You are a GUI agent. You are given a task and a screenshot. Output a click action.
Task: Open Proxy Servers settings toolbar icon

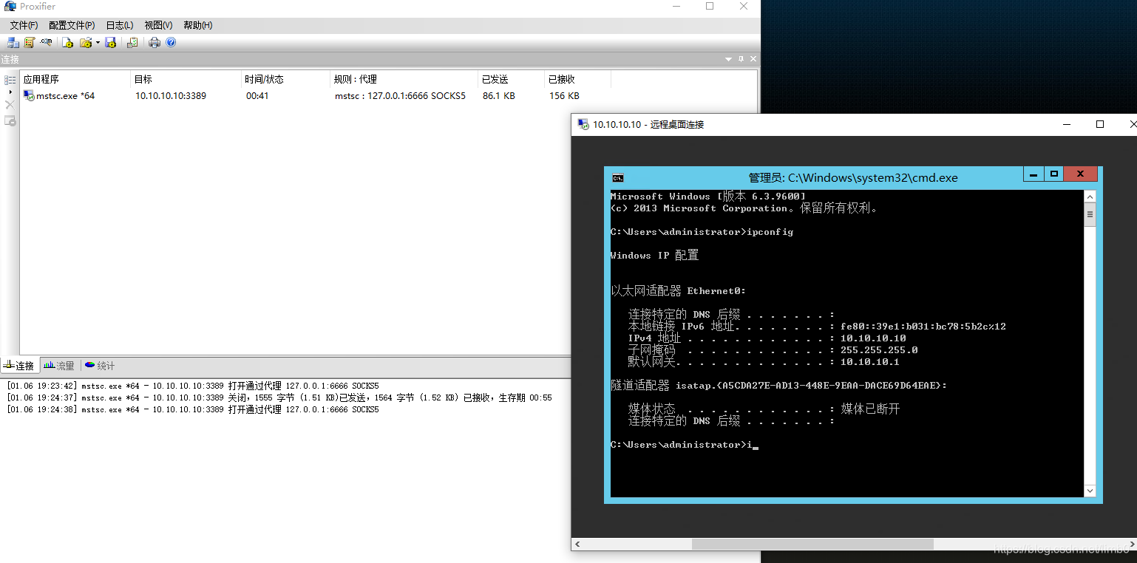coord(13,43)
